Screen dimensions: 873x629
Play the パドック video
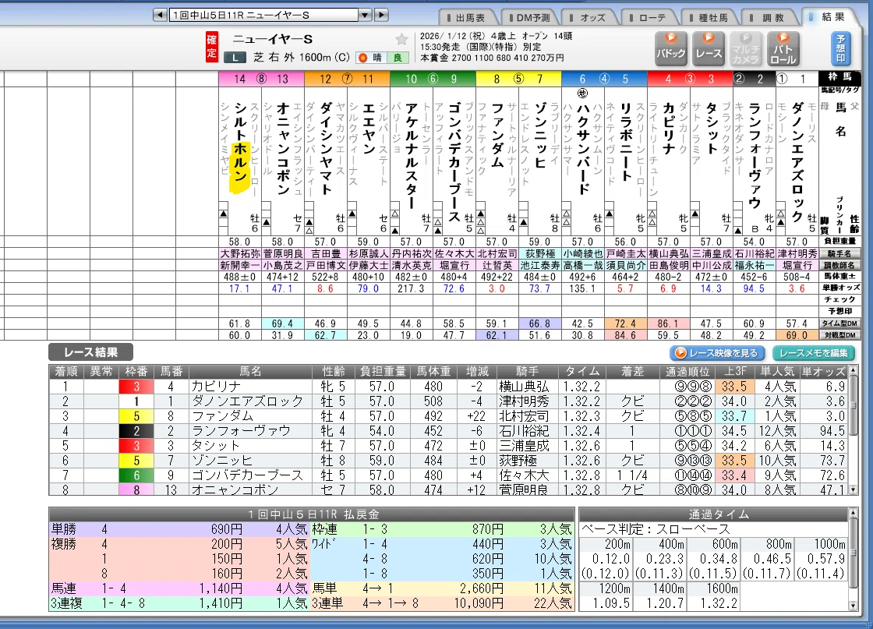point(671,48)
